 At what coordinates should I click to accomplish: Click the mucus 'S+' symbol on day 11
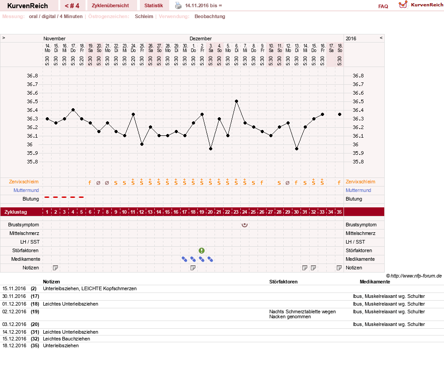[133, 182]
